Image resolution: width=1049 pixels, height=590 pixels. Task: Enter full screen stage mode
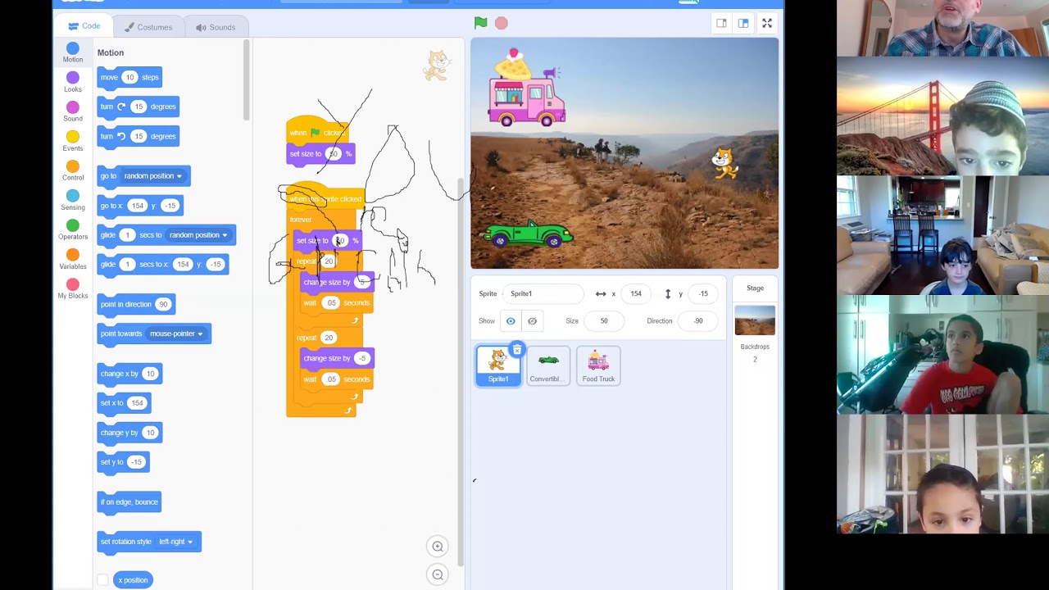coord(767,23)
